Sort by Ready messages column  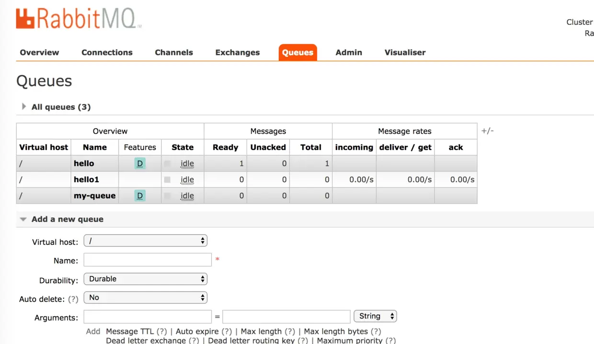click(x=225, y=147)
